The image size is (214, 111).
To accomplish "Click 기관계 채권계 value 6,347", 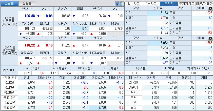I will [x=155, y=87].
